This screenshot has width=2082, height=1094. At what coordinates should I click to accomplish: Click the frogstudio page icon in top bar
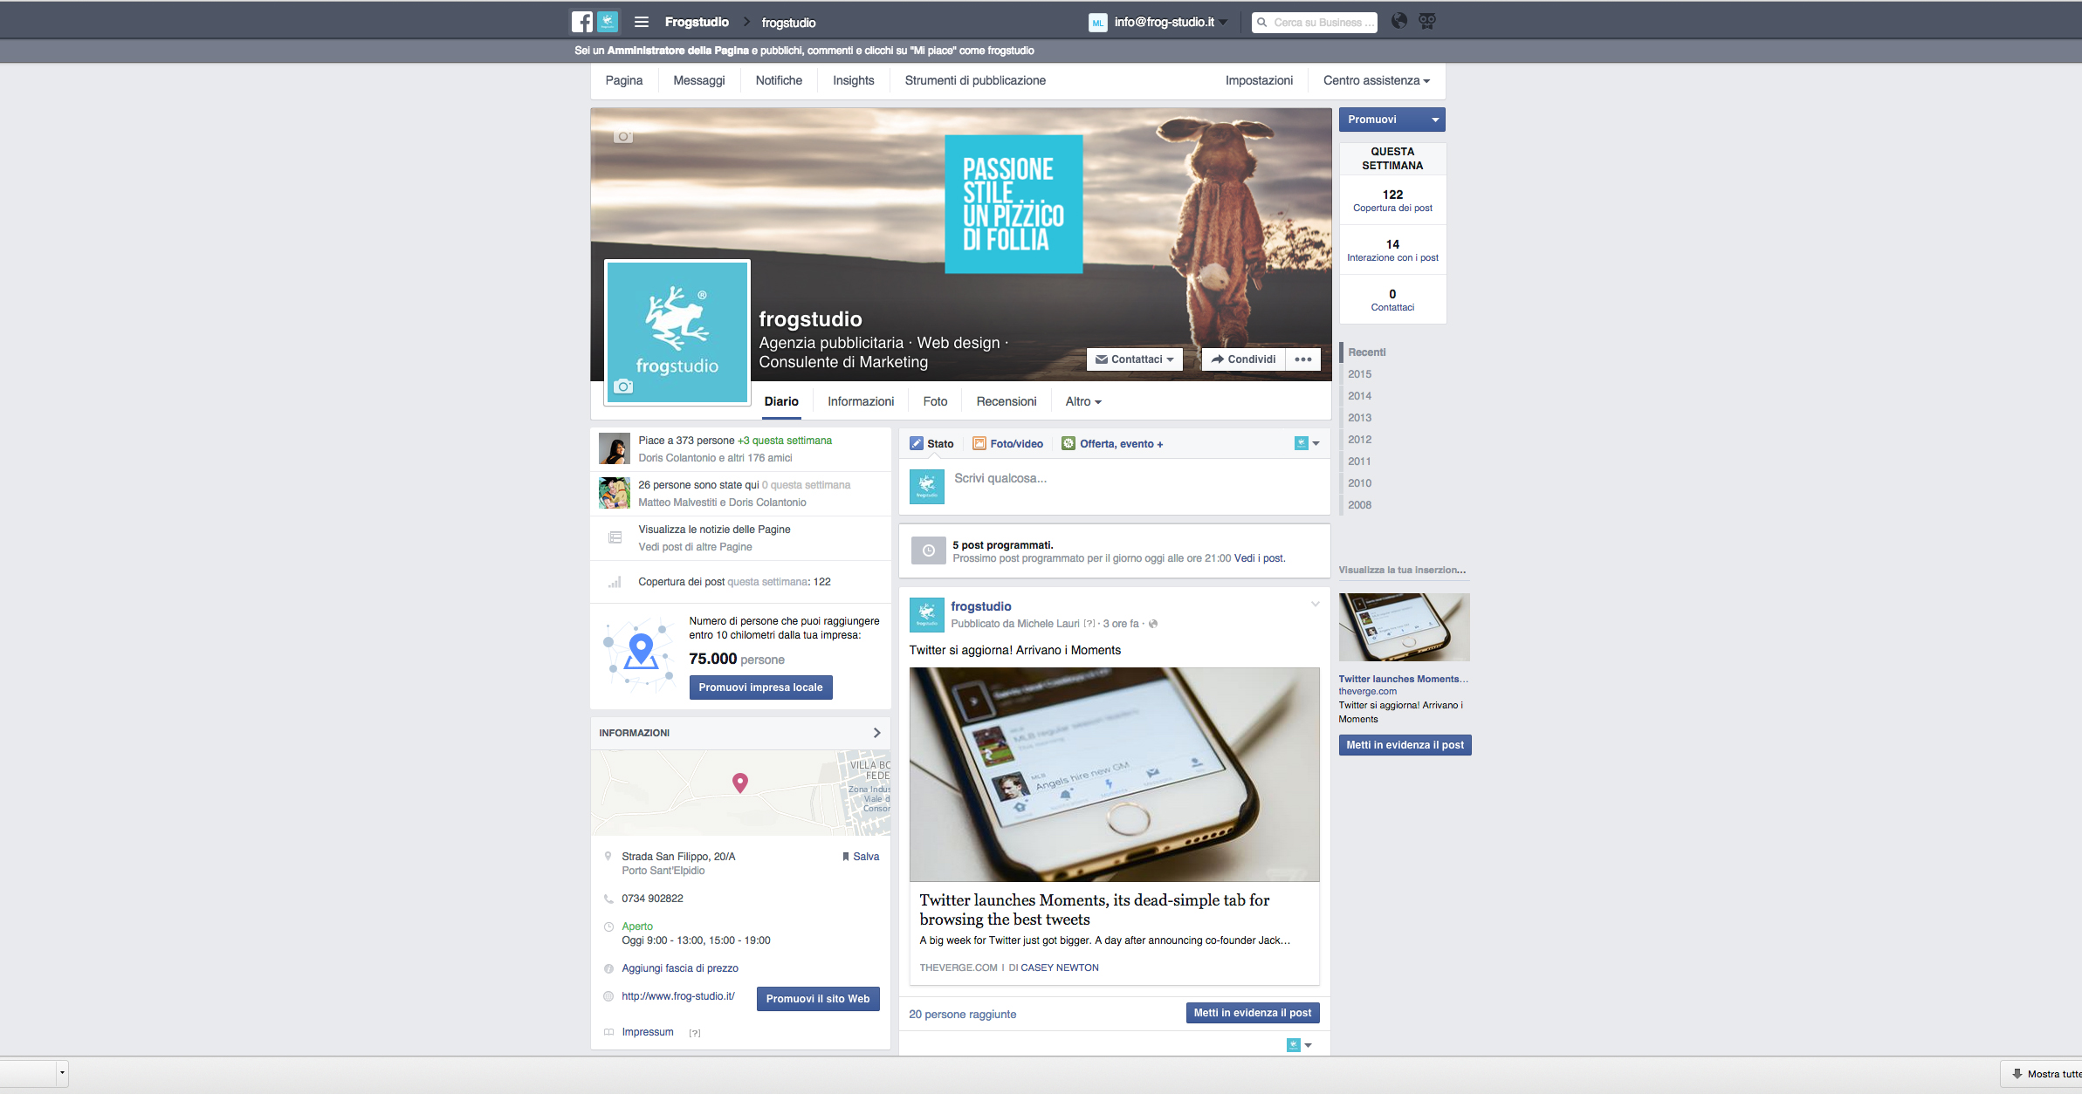(x=608, y=22)
